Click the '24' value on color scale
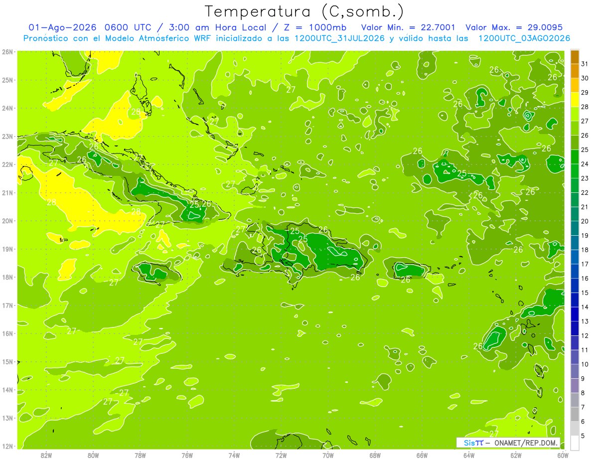Viewport: 598px width, 462px height. (585, 164)
